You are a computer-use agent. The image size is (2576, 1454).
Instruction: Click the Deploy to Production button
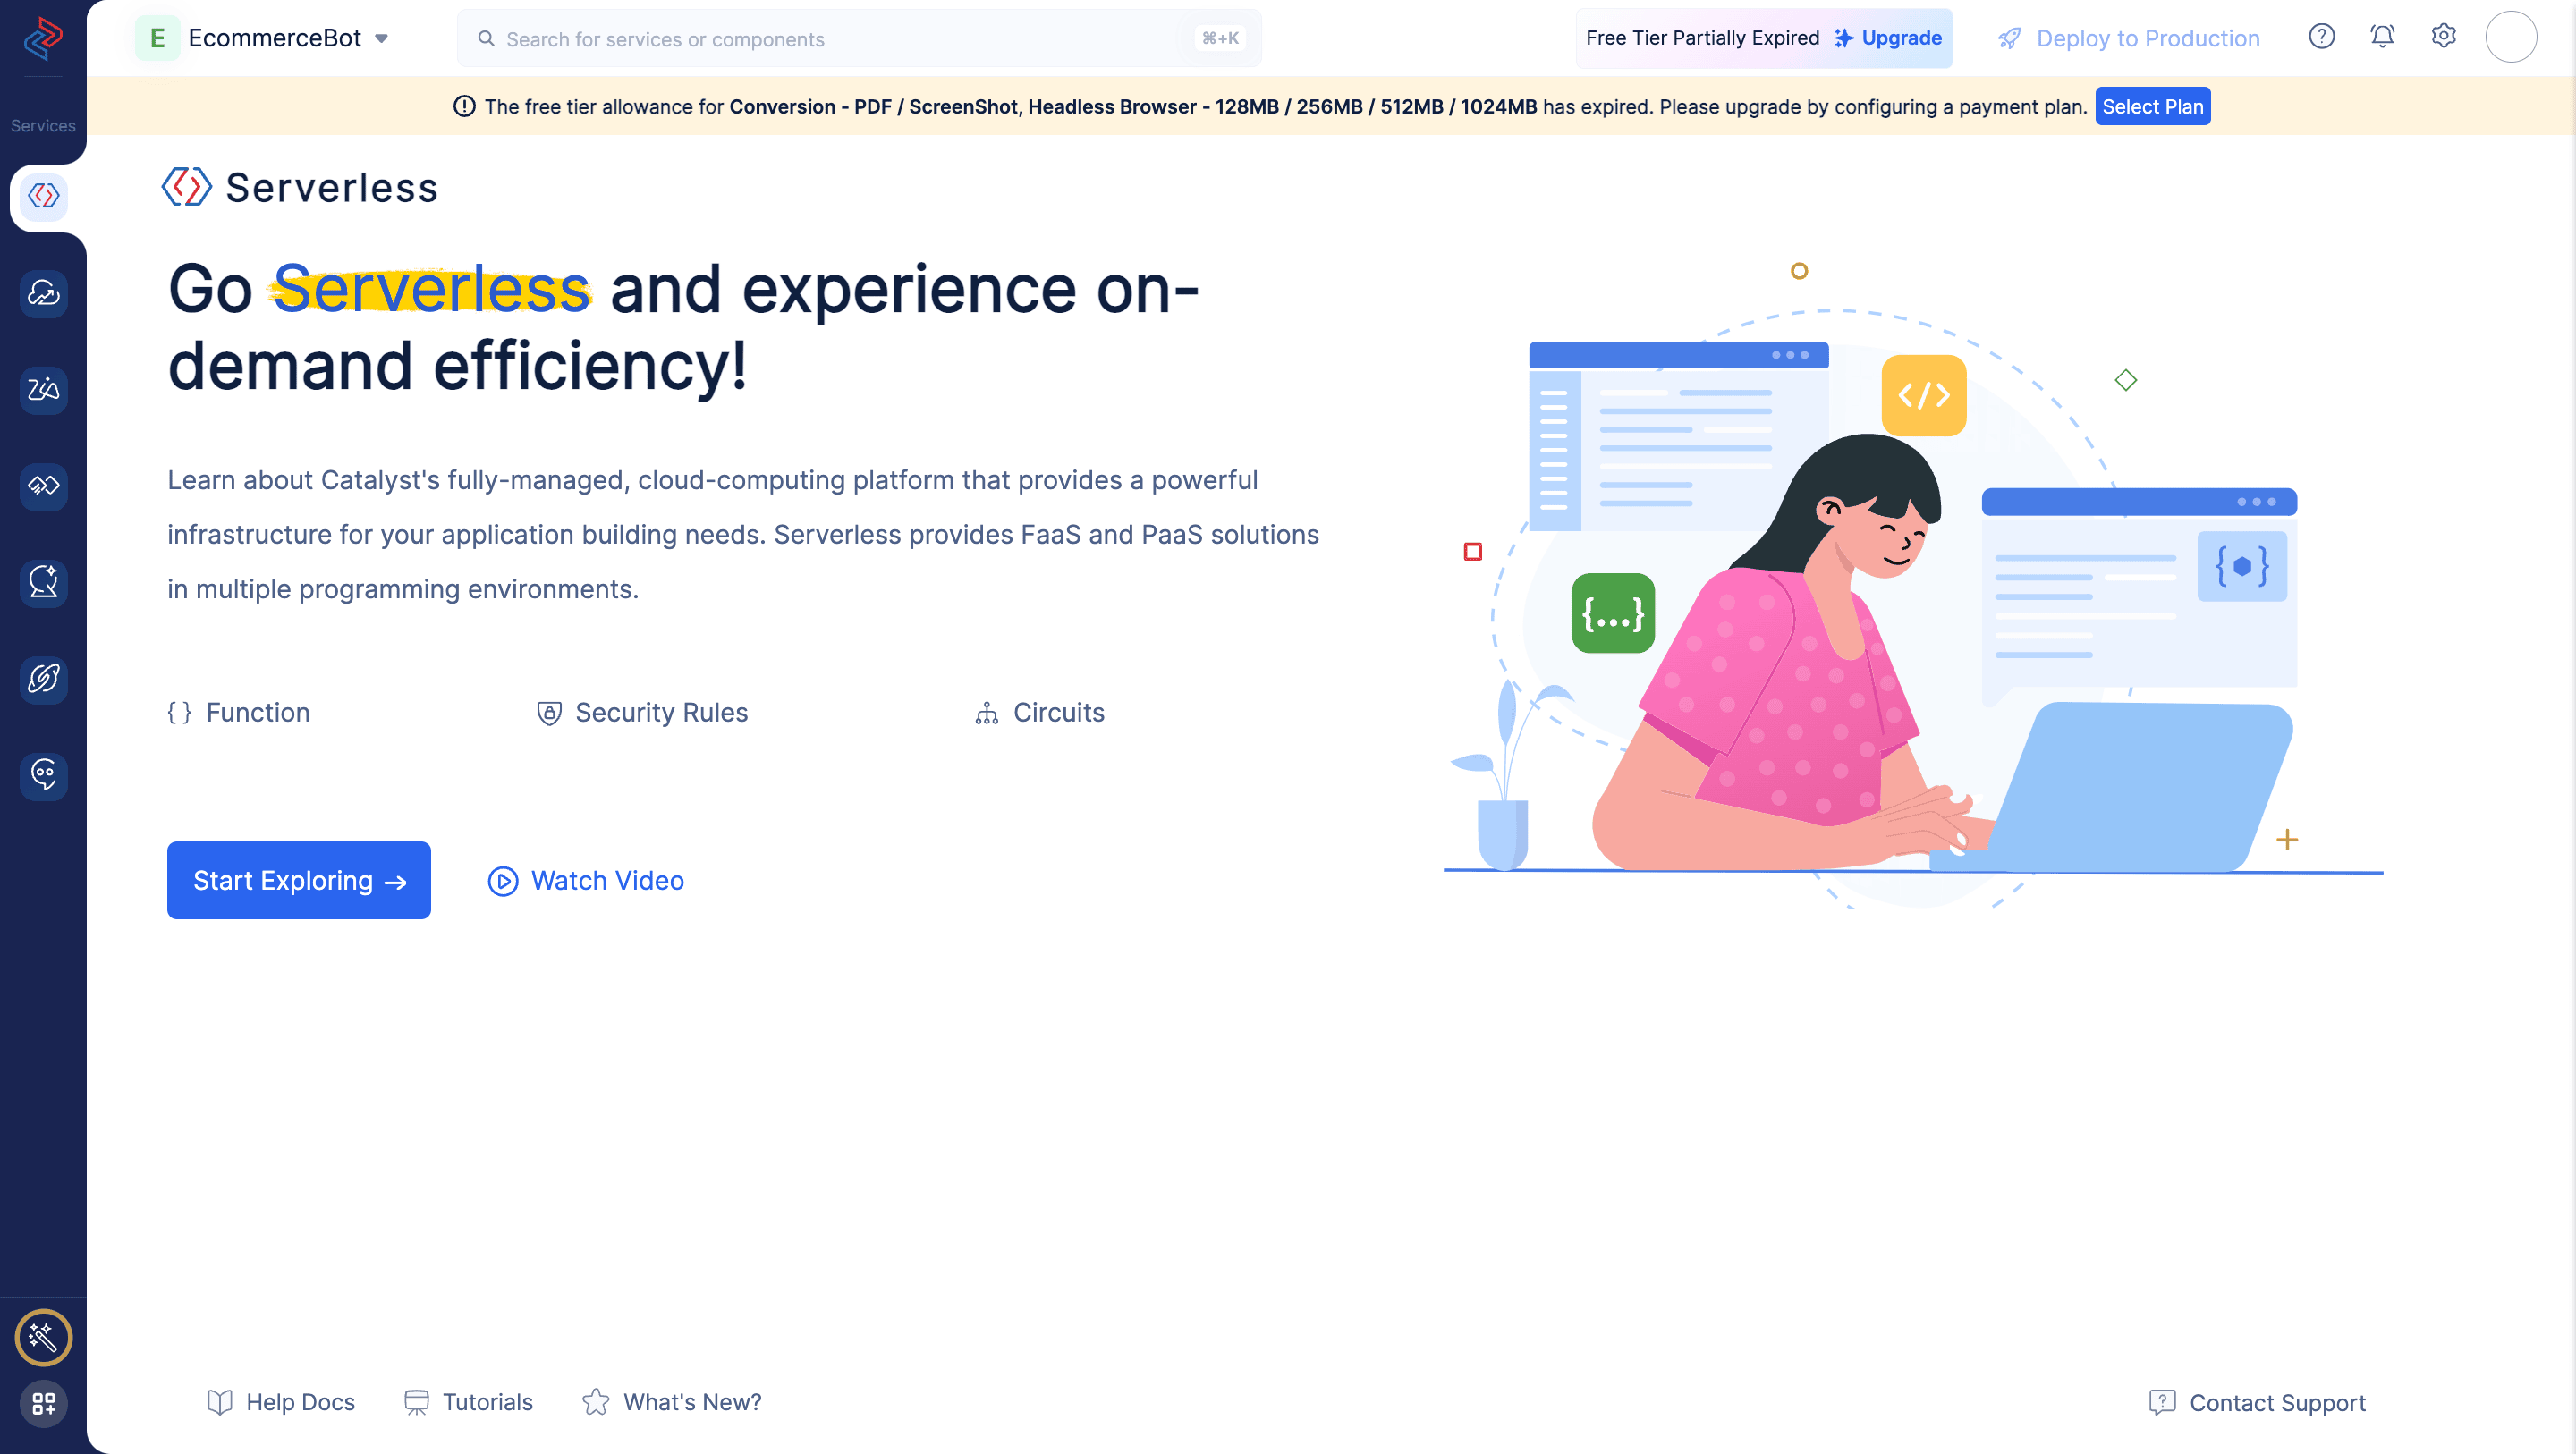pos(2125,38)
